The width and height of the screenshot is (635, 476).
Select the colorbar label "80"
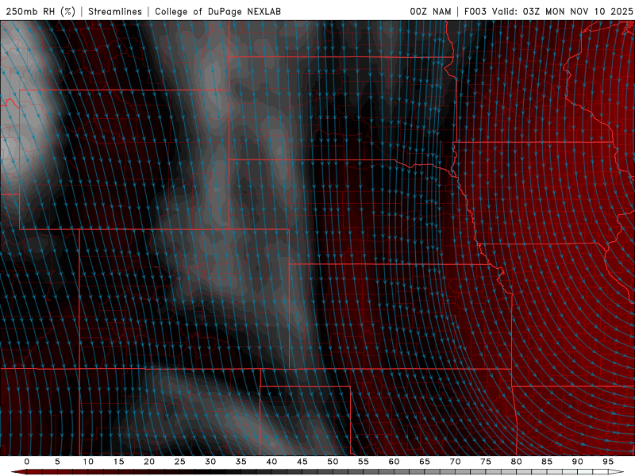pos(516,462)
